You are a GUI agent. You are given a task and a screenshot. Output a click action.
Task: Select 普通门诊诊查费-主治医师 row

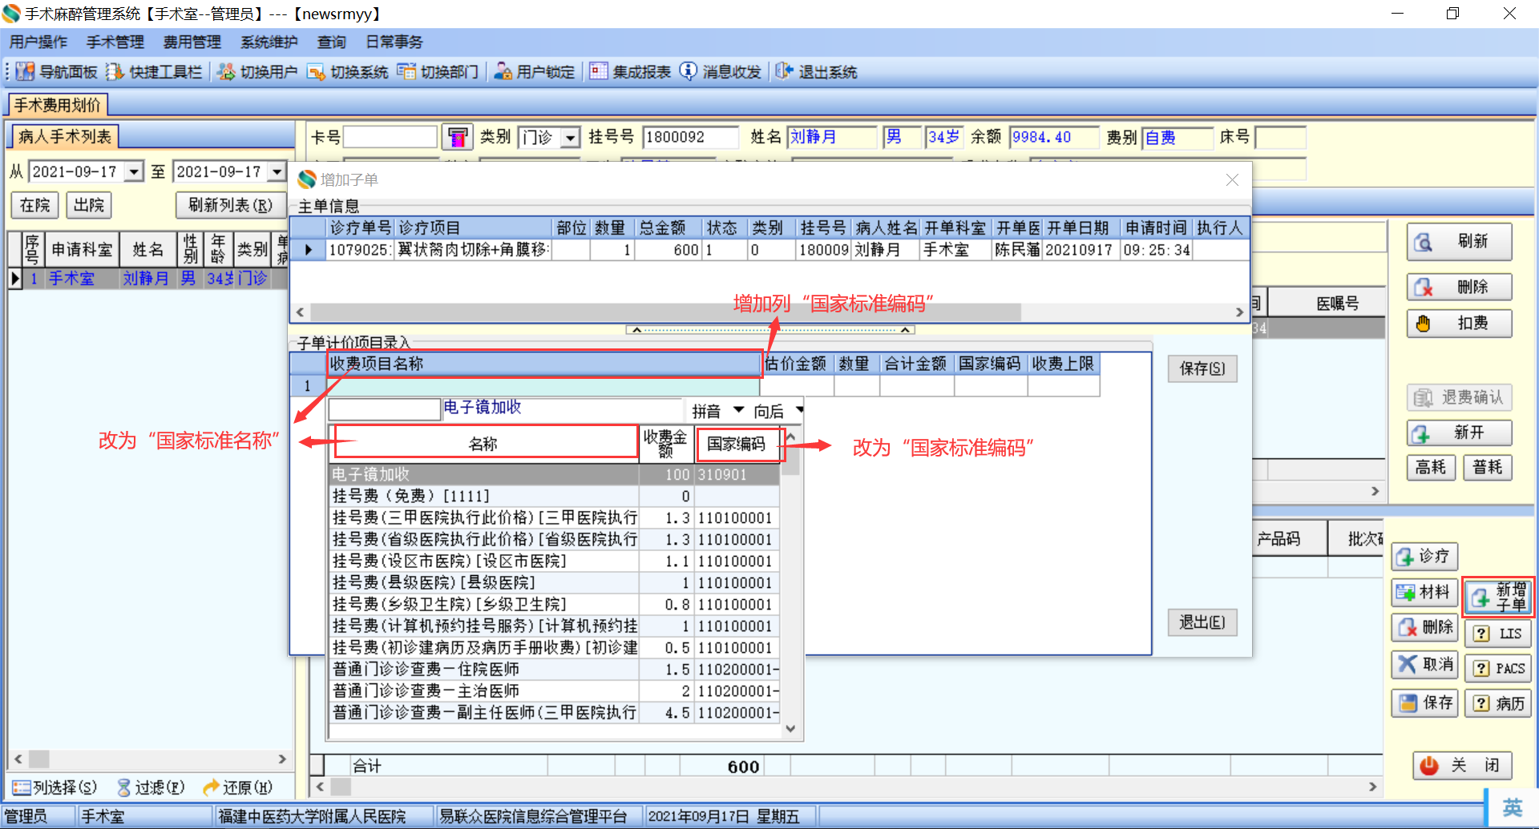click(x=554, y=691)
